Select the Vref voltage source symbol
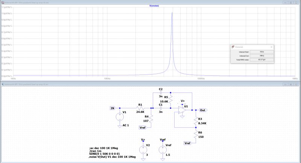This screenshot has height=163, width=301. 163,150
